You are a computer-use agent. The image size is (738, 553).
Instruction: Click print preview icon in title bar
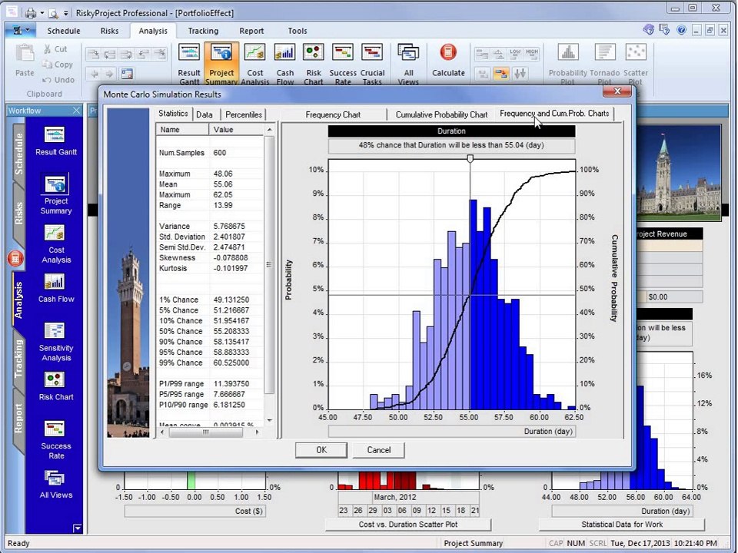[x=53, y=13]
